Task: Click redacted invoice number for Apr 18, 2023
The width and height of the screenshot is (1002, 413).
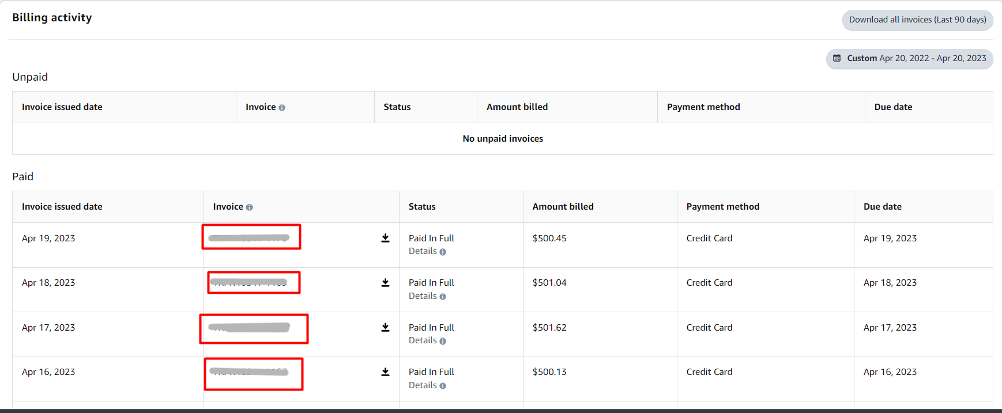Action: (248, 282)
